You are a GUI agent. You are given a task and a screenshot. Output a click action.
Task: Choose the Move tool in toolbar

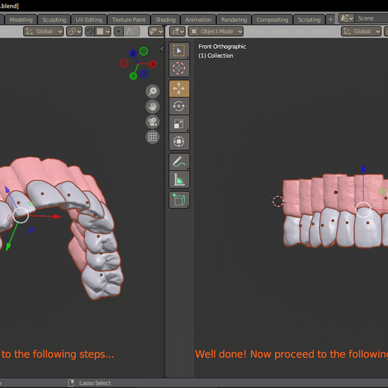click(x=179, y=89)
